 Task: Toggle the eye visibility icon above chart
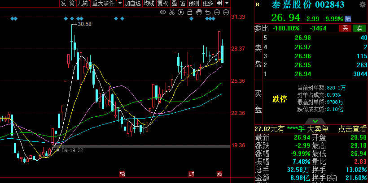[x=163, y=12]
